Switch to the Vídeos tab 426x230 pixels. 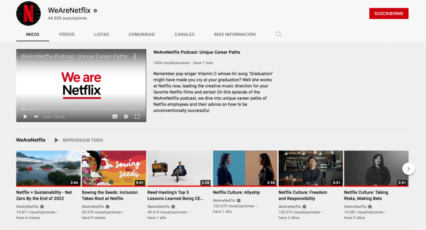67,35
